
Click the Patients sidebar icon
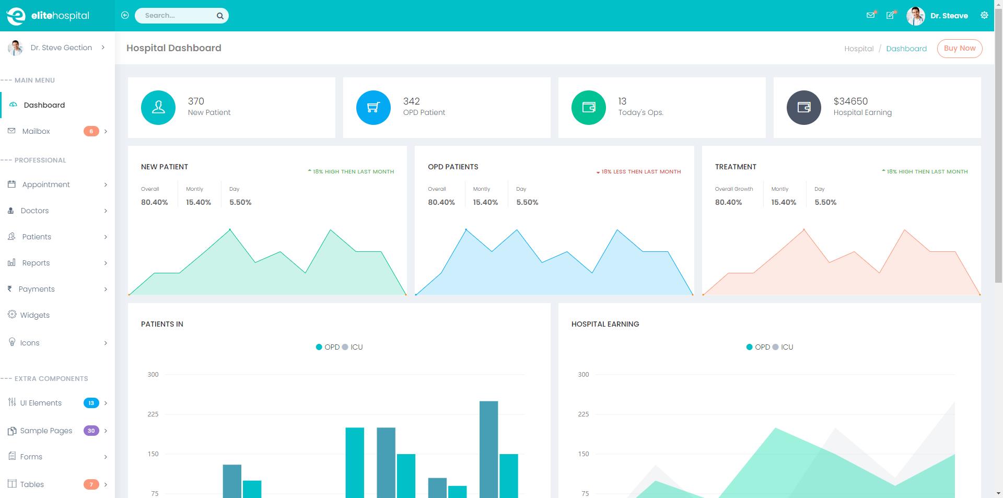[x=11, y=236]
